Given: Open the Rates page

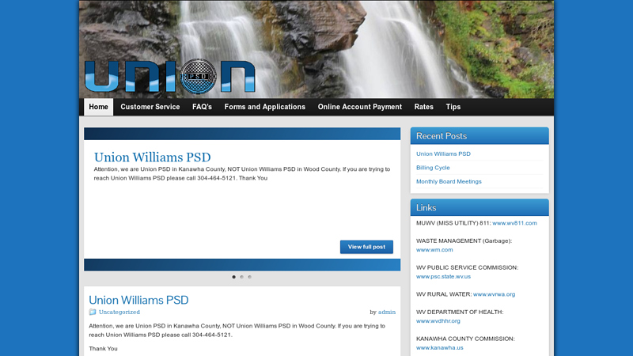Looking at the screenshot, I should coord(424,107).
